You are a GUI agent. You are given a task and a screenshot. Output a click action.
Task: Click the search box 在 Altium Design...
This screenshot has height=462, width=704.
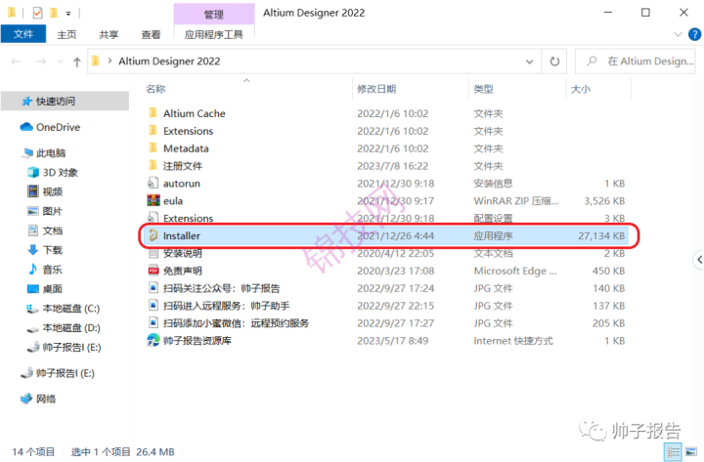coord(636,61)
